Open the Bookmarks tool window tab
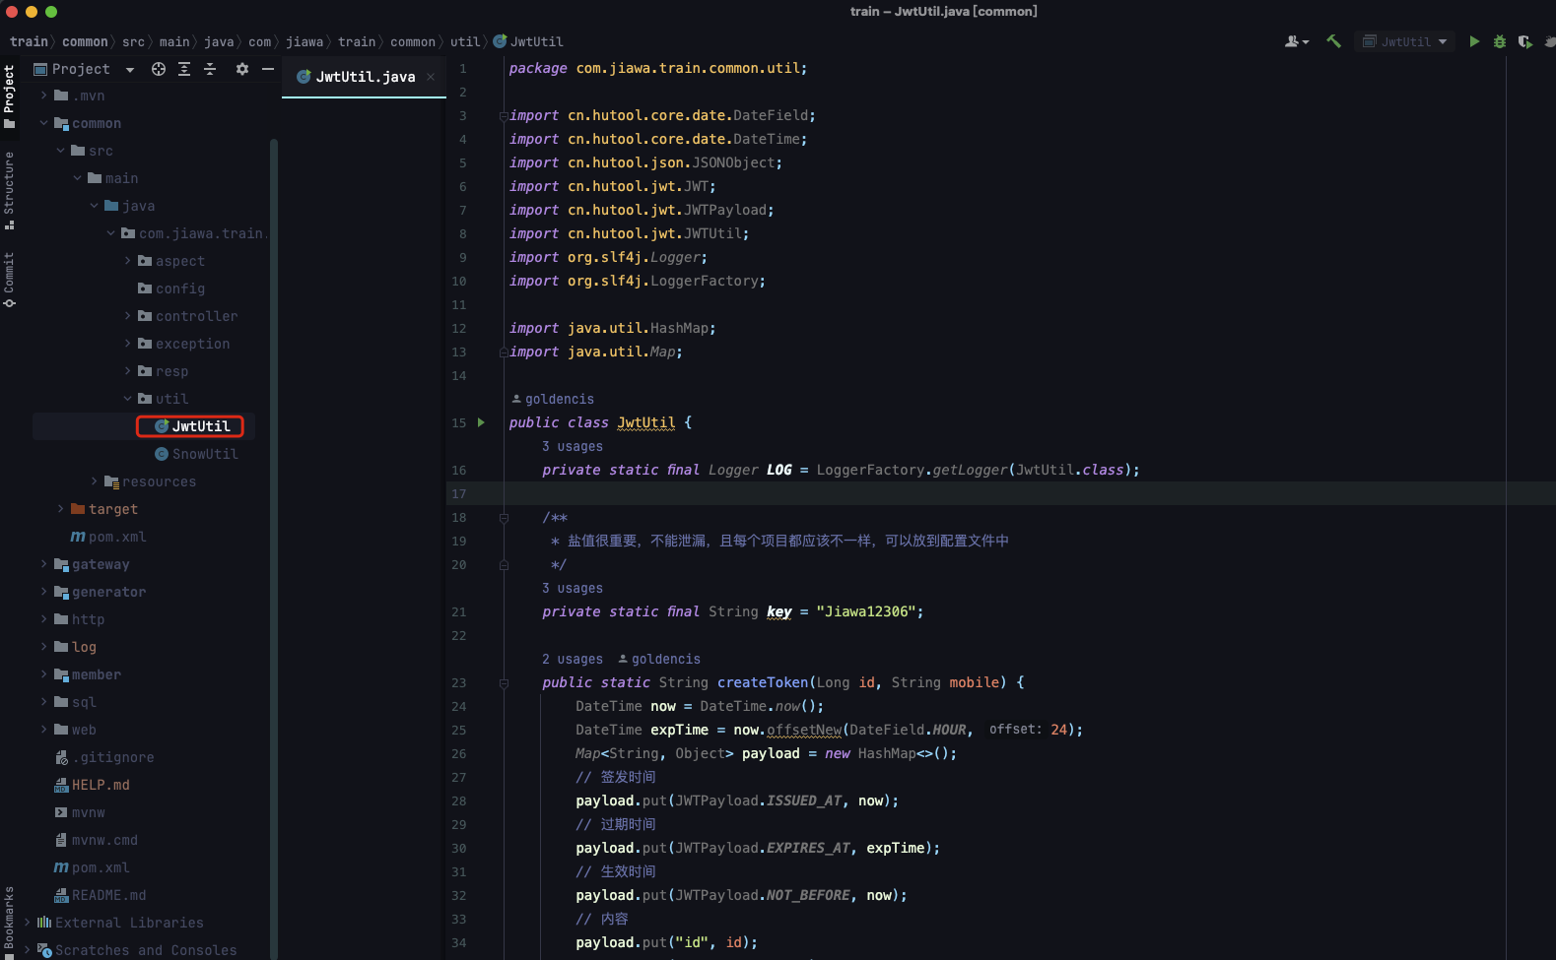The image size is (1556, 960). pos(9,923)
